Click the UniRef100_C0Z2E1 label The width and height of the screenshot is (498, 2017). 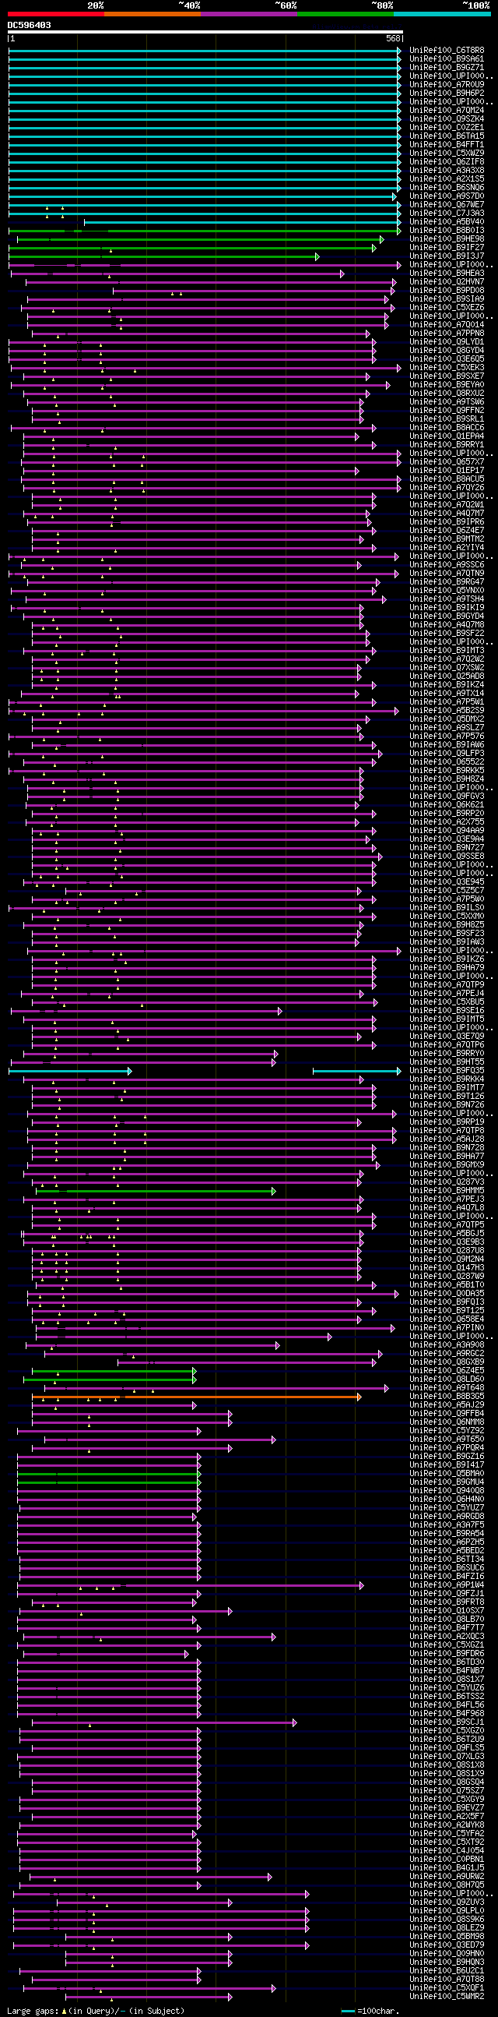447,128
